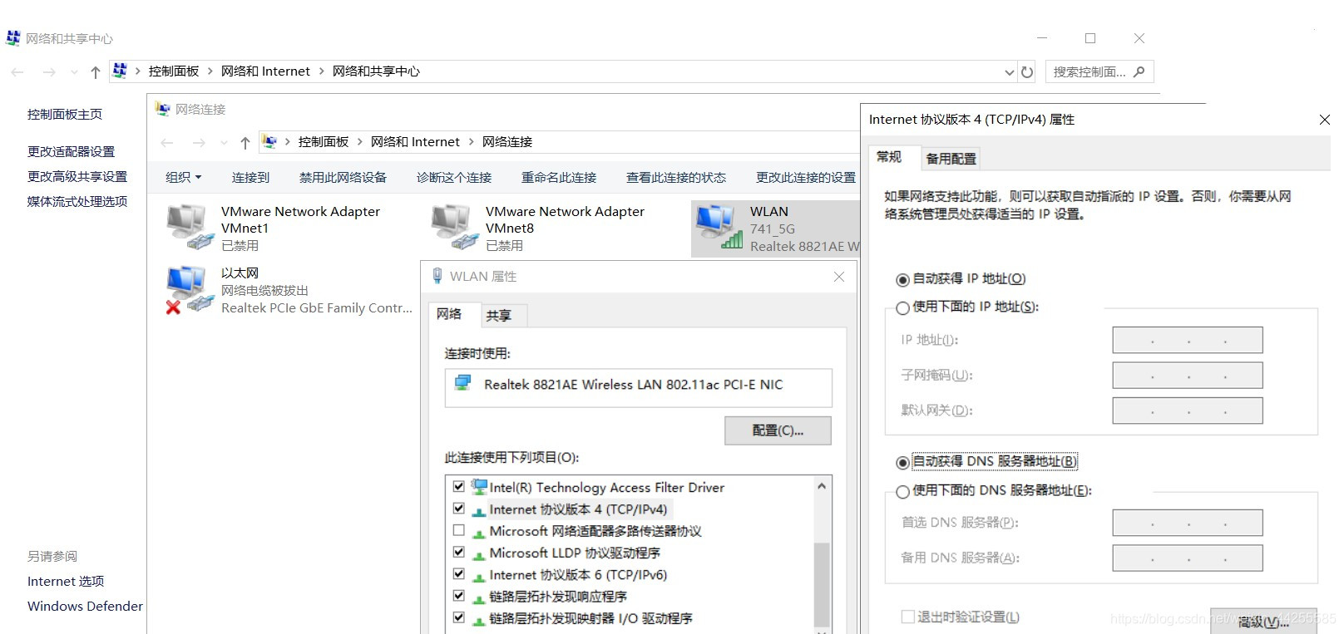The height and width of the screenshot is (634, 1344).
Task: Click the 首选 DNS 服务器 input field
Action: [x=1188, y=523]
